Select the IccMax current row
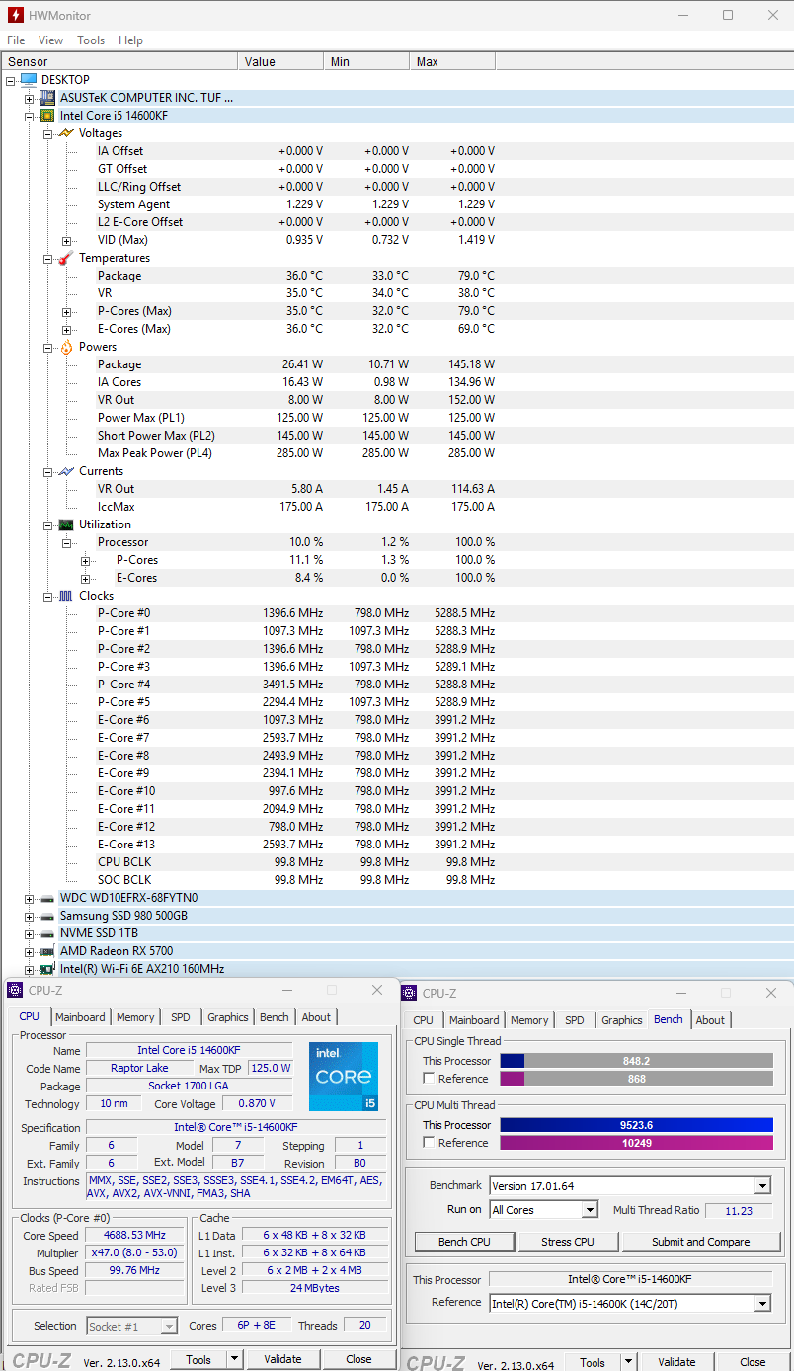This screenshot has width=794, height=1371. click(x=397, y=507)
